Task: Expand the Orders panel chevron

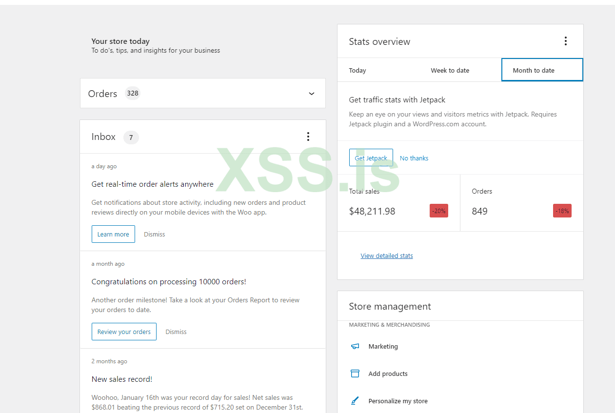Action: coord(312,94)
